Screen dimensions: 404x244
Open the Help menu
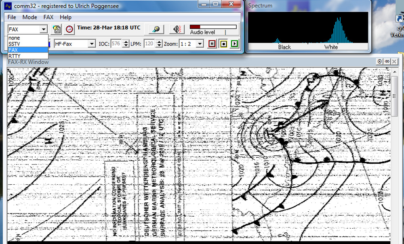point(65,17)
